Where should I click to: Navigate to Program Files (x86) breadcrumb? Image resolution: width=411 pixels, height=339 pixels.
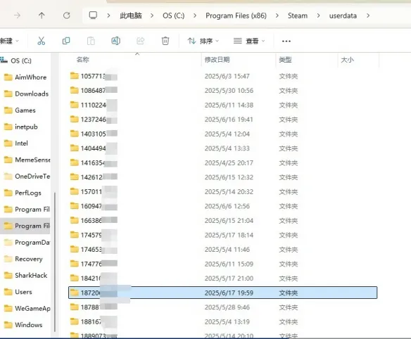236,15
